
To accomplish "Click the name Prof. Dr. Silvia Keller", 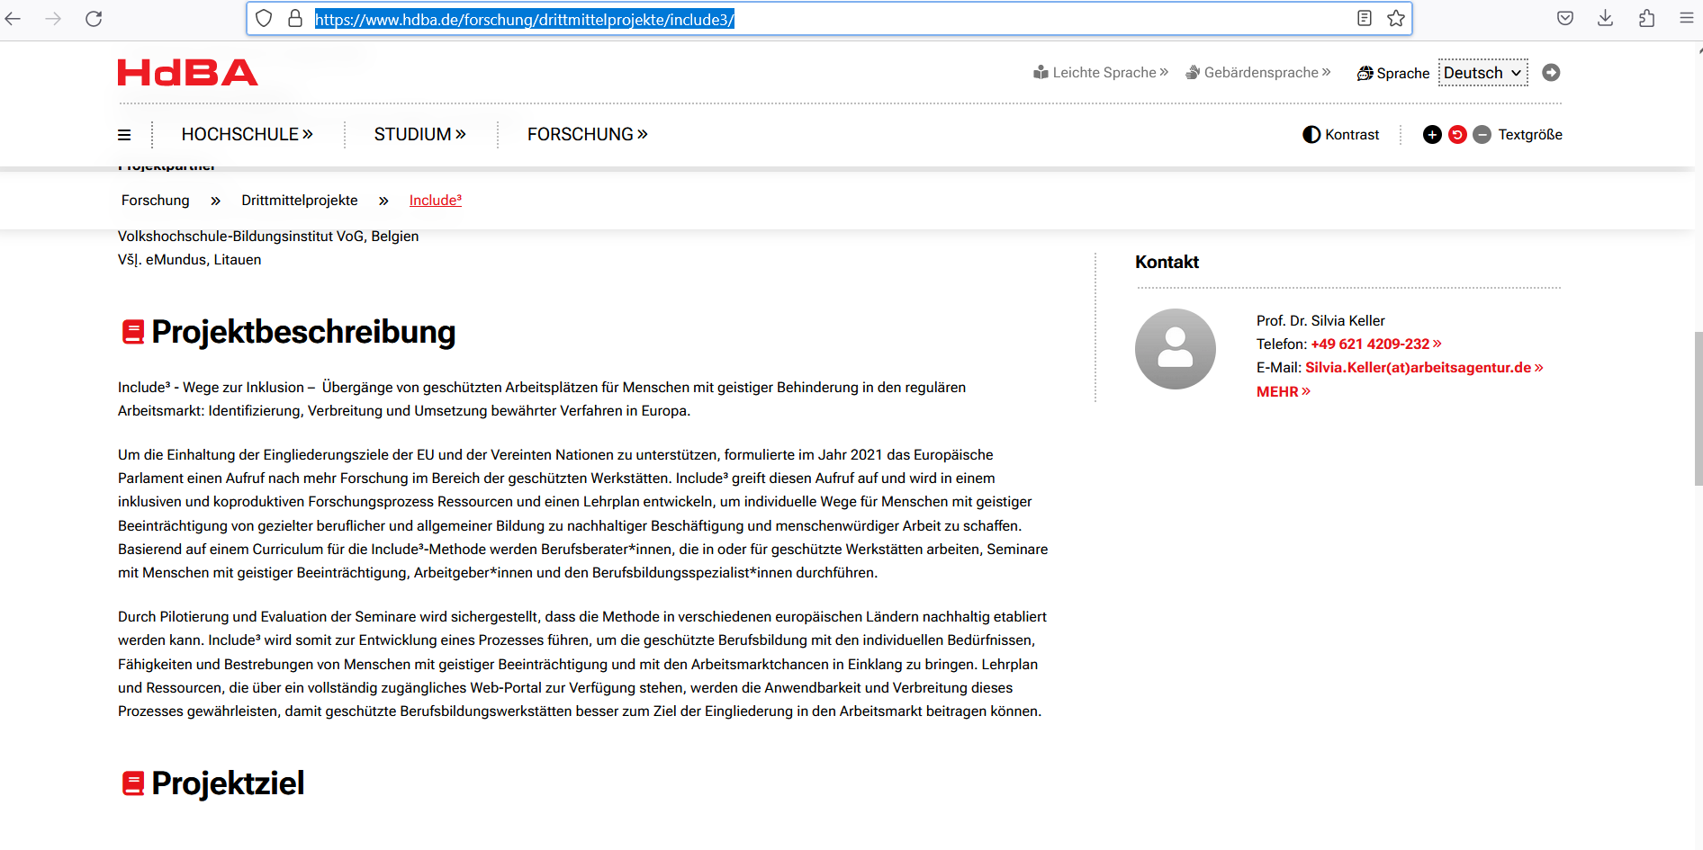I will 1320,321.
